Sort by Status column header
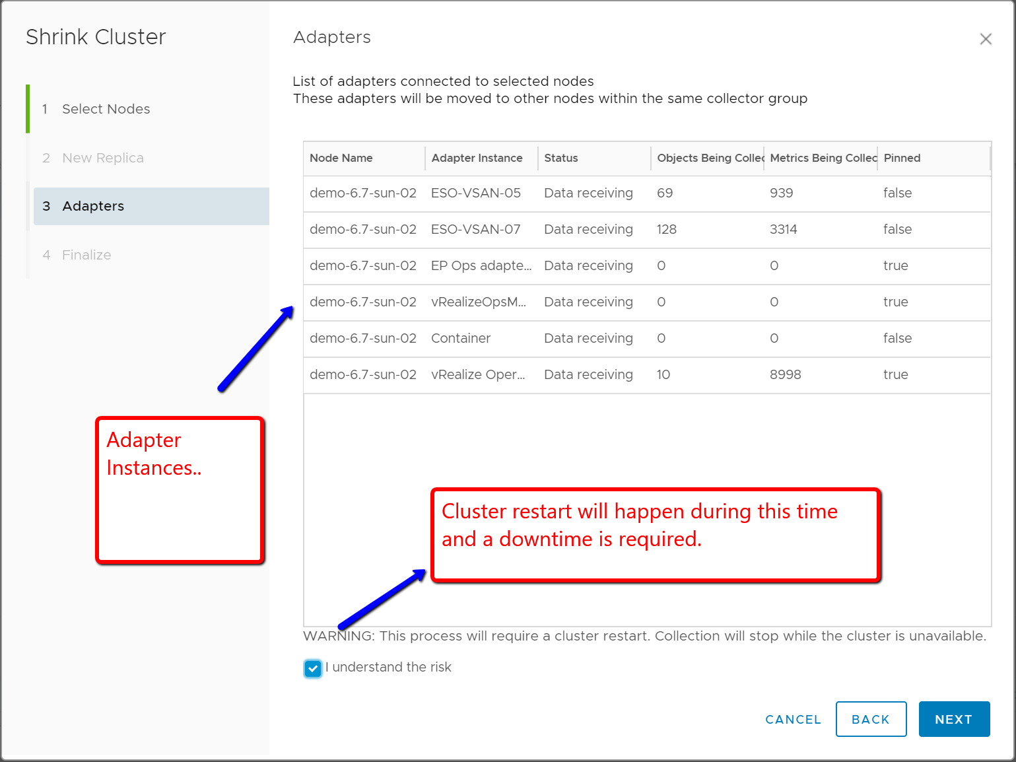1016x762 pixels. (x=561, y=158)
